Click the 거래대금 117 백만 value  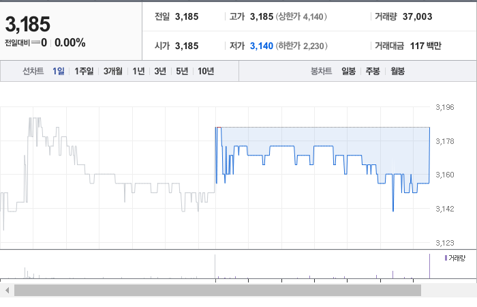[426, 46]
